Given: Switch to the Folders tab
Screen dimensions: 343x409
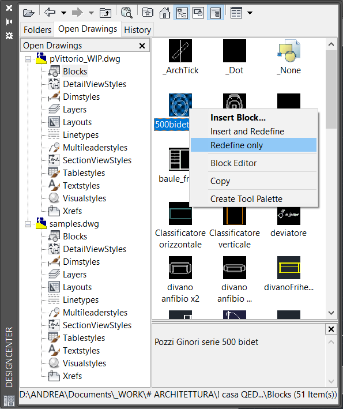Looking at the screenshot, I should [x=37, y=30].
